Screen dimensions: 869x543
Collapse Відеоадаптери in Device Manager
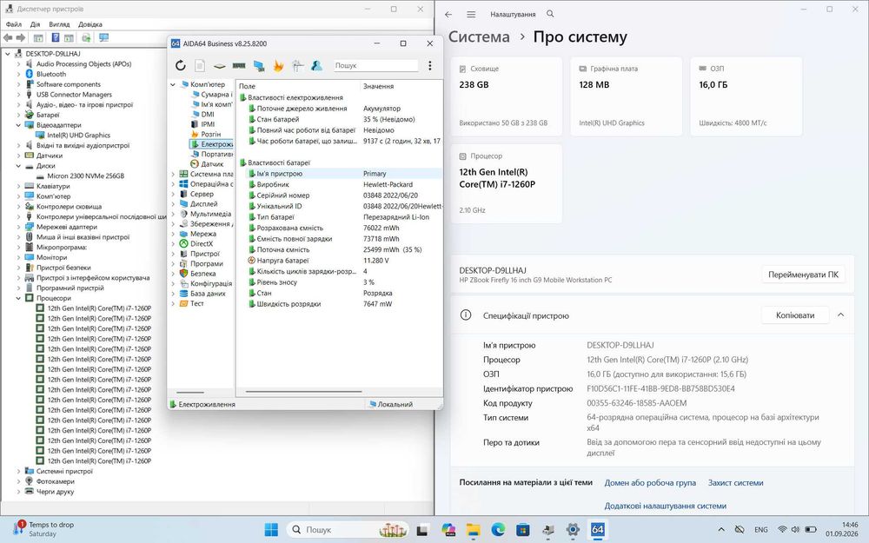coord(18,125)
